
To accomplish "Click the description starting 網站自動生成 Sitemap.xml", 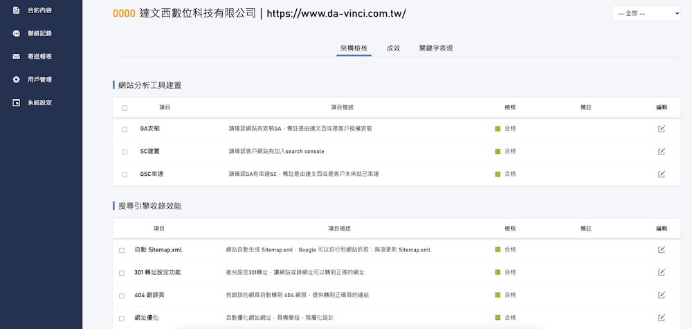I will click(328, 249).
